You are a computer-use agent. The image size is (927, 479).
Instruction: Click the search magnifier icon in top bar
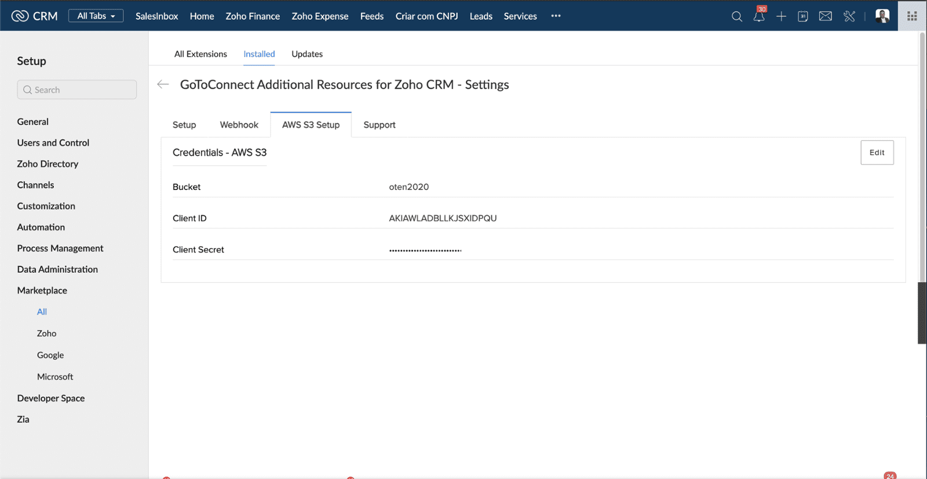736,16
